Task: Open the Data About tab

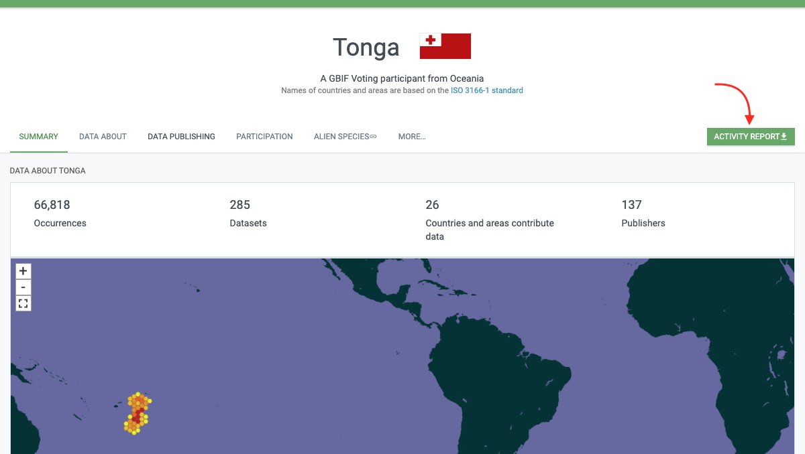Action: 102,137
